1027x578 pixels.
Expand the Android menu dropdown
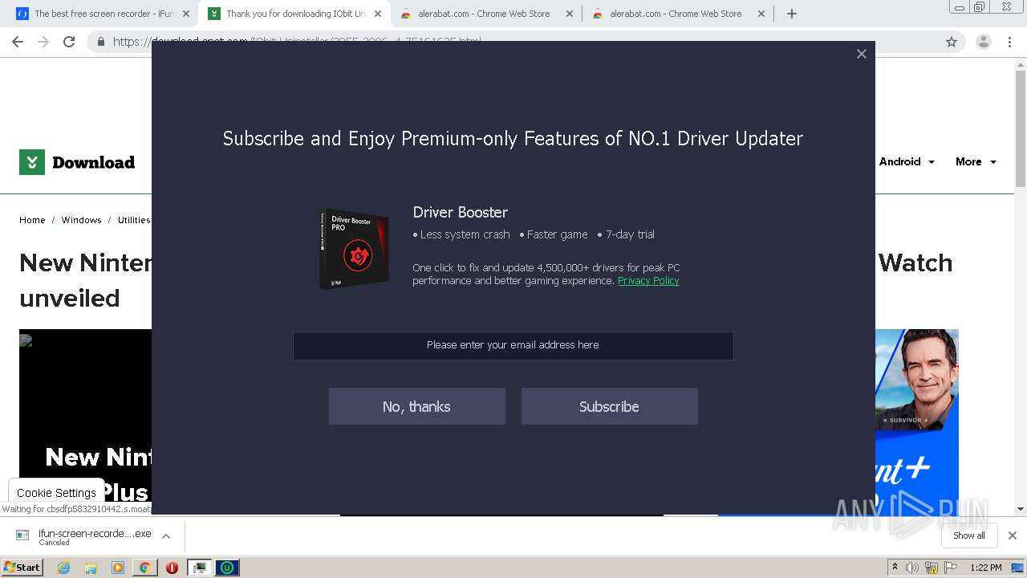907,161
